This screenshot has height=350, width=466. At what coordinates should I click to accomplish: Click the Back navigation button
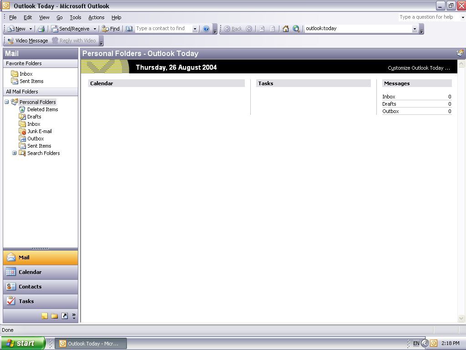click(233, 29)
